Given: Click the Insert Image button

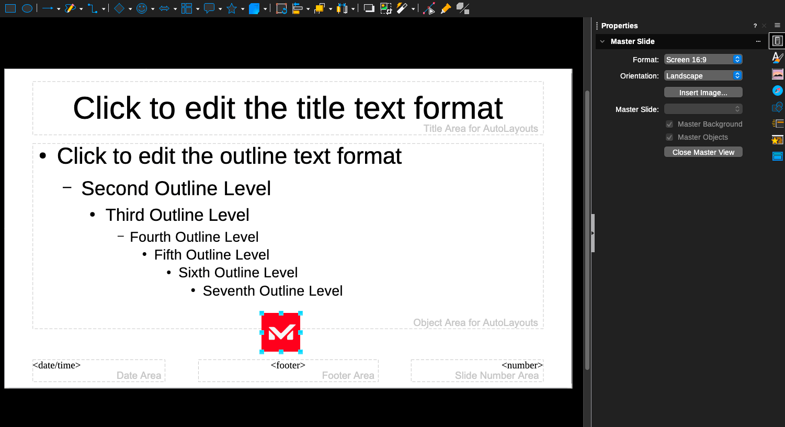Looking at the screenshot, I should coord(703,93).
